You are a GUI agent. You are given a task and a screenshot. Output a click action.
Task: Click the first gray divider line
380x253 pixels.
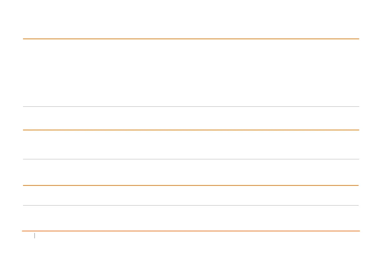[191, 106]
